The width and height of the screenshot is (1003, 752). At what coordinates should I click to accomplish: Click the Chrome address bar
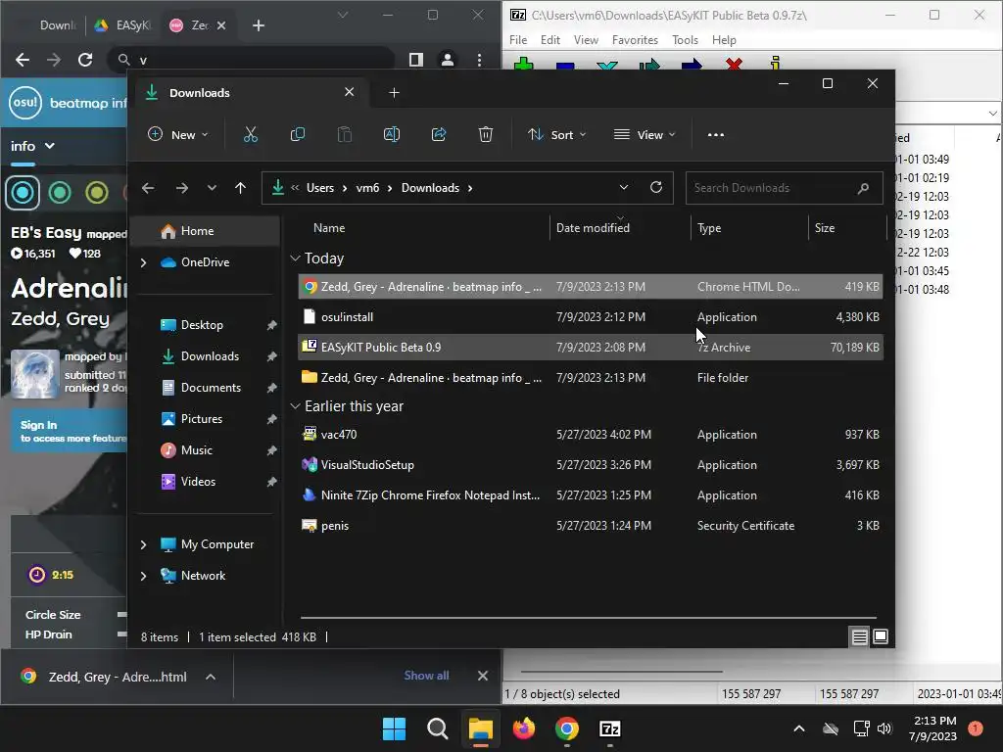pyautogui.click(x=253, y=60)
